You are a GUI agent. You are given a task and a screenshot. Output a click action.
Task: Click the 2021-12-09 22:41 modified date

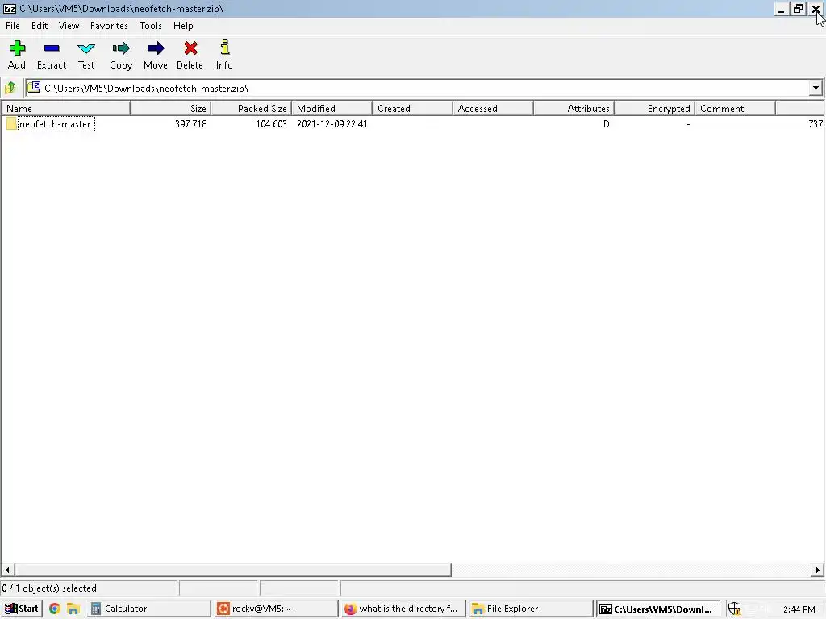coord(332,123)
